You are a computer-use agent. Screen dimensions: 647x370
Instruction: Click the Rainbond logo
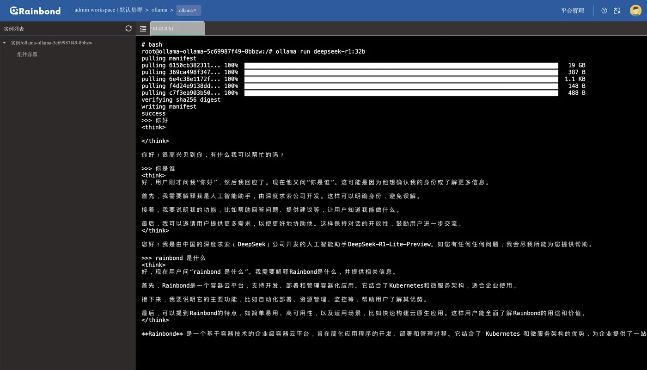[35, 11]
